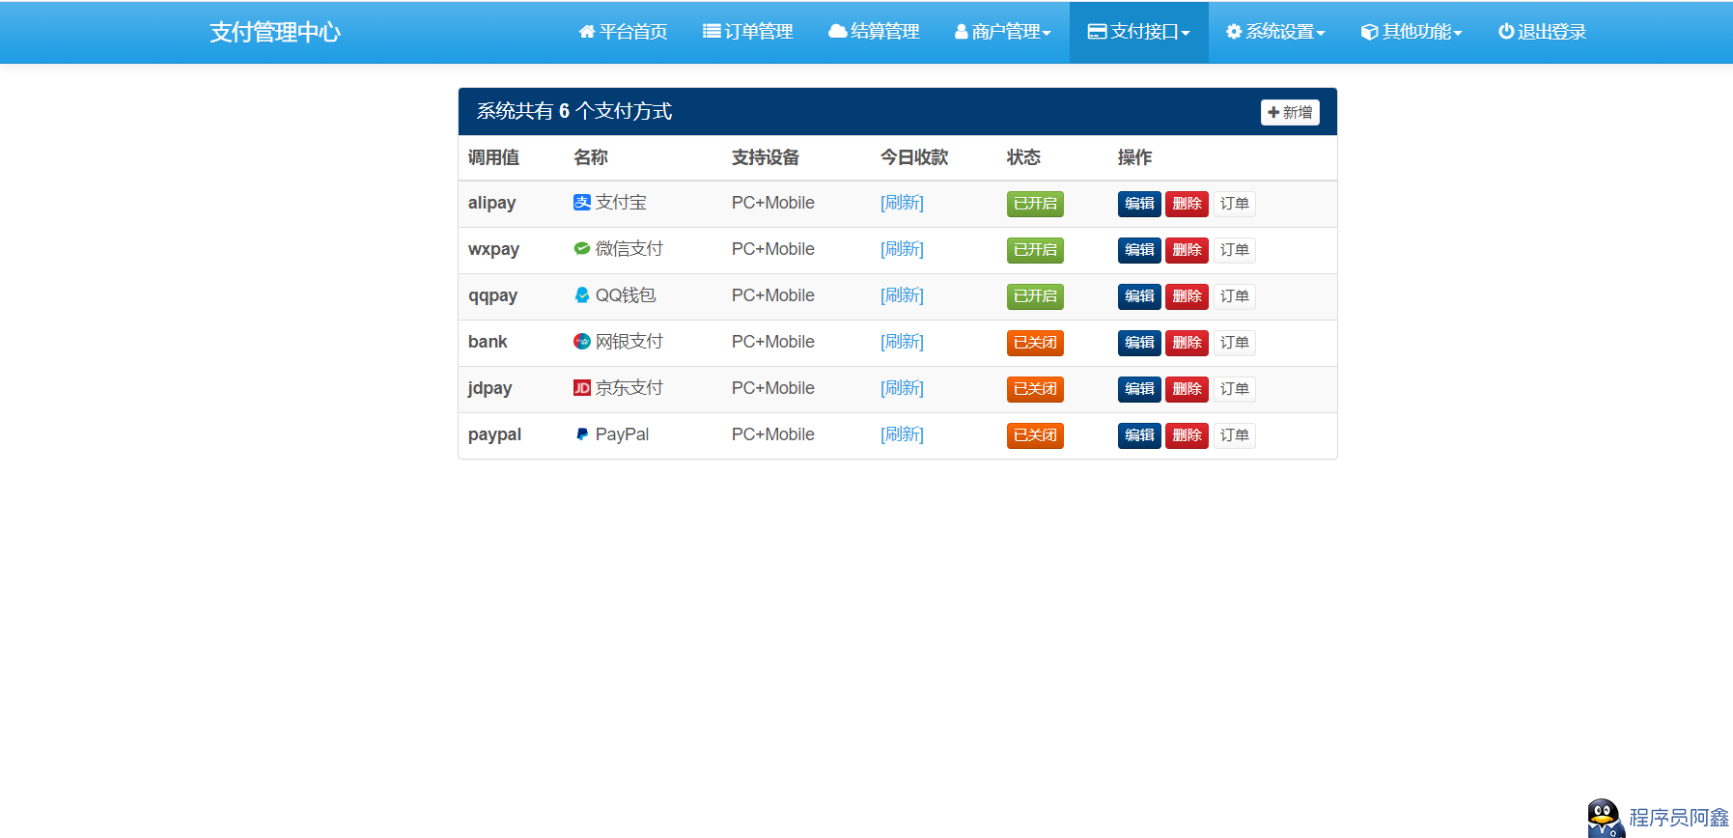Viewport: 1733px width, 838px height.
Task: Click the WeChat Pay logo icon
Action: pyautogui.click(x=582, y=248)
